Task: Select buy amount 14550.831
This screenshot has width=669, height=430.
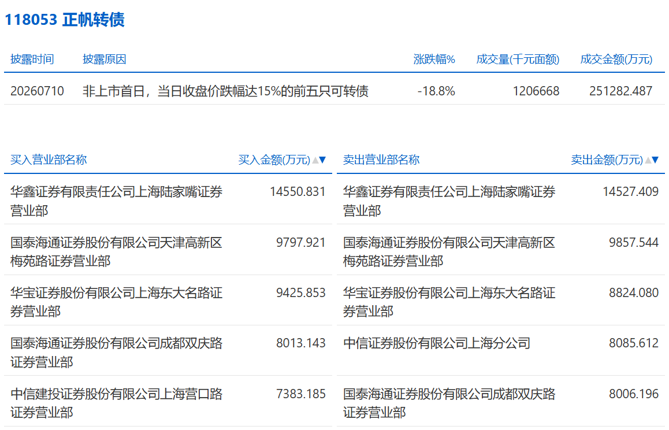Action: click(x=298, y=192)
